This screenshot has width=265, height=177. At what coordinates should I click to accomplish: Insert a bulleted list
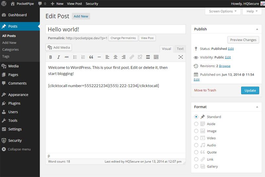[x=75, y=57]
